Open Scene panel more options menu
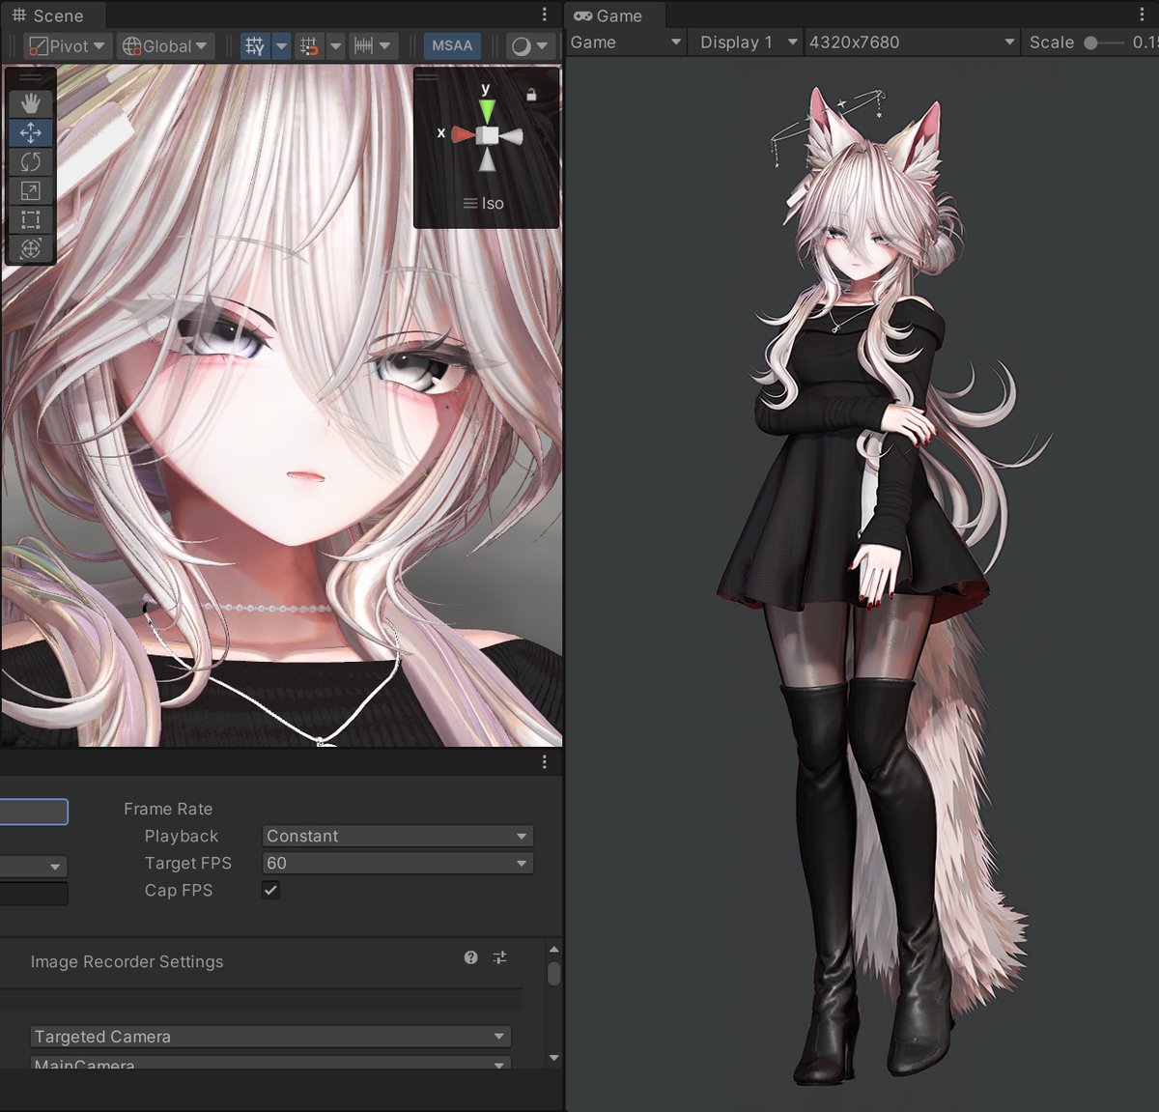 click(545, 14)
